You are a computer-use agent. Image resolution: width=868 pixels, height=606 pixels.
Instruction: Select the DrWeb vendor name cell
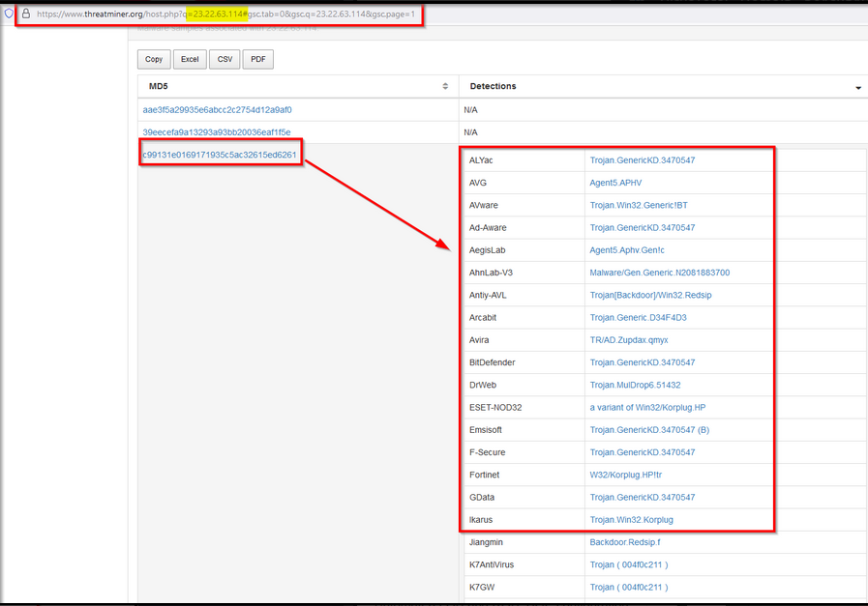[524, 385]
